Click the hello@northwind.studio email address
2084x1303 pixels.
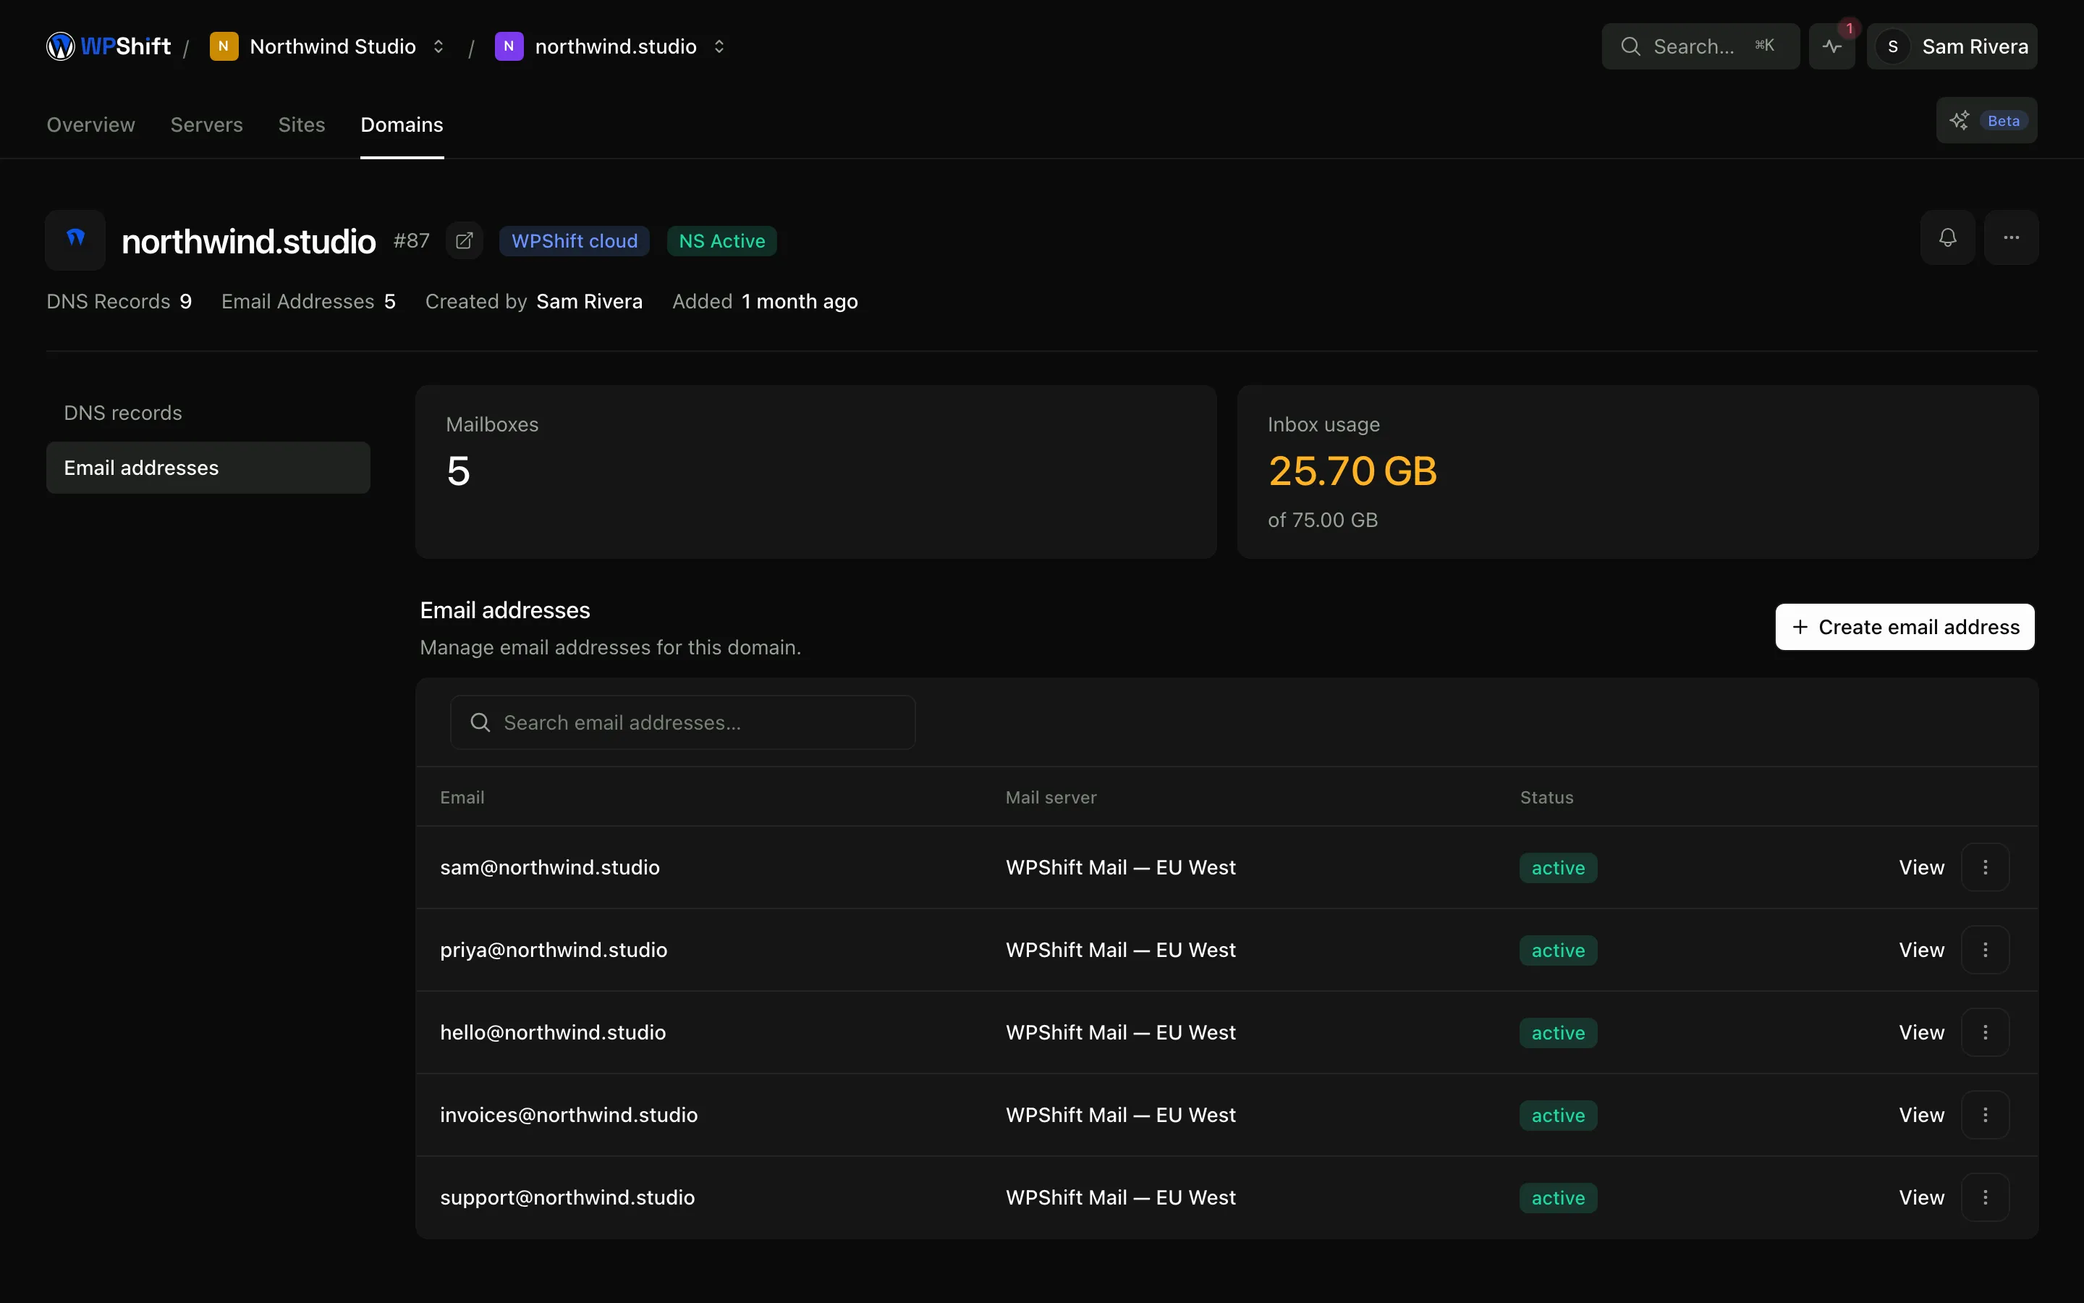point(553,1032)
